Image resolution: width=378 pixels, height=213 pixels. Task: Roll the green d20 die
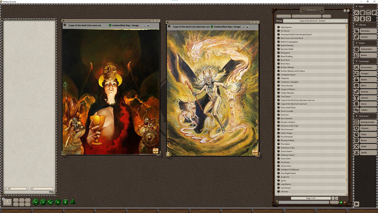point(36,202)
